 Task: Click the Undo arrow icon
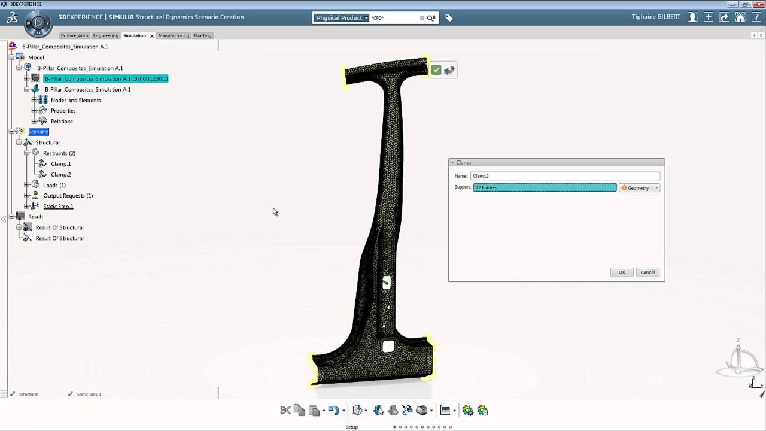(333, 410)
